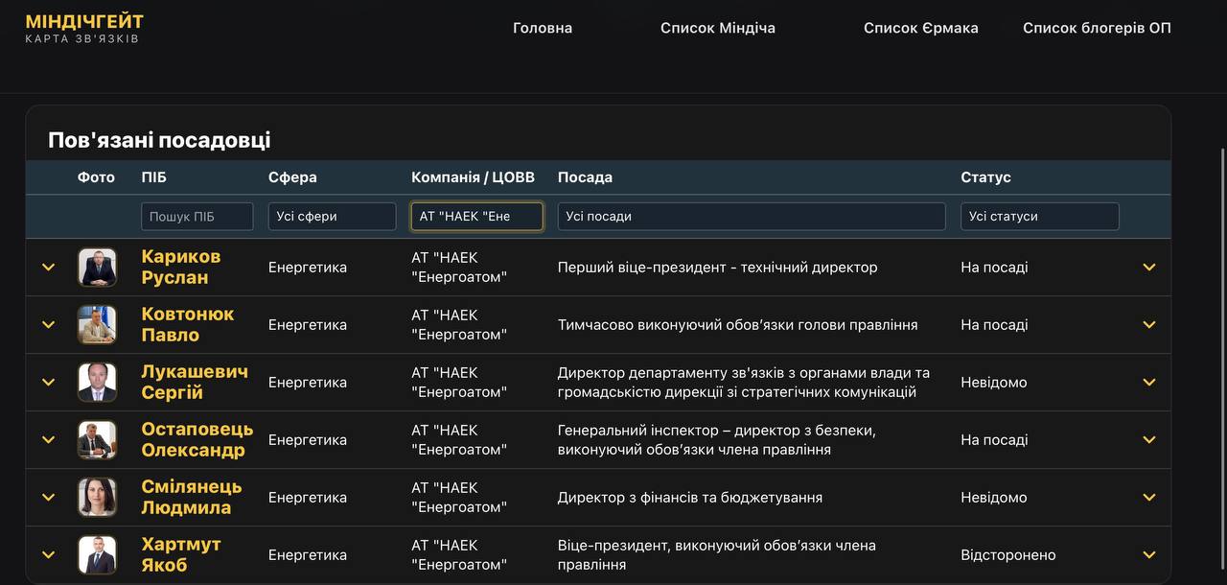Expand the Кариков Руслан row with left chevron
Image resolution: width=1227 pixels, height=585 pixels.
pyautogui.click(x=49, y=268)
